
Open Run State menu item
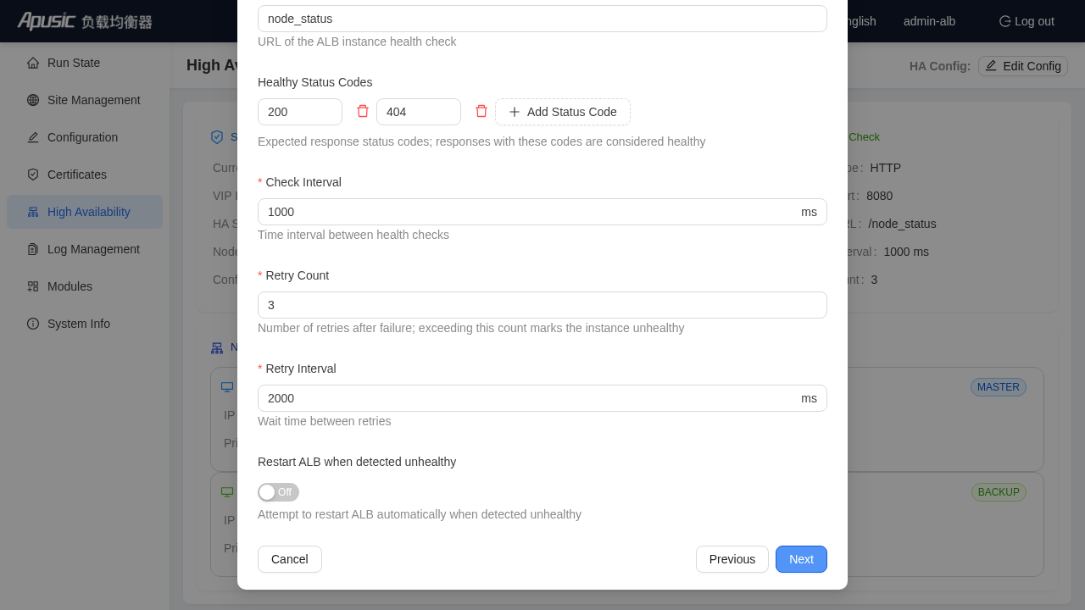(x=85, y=63)
